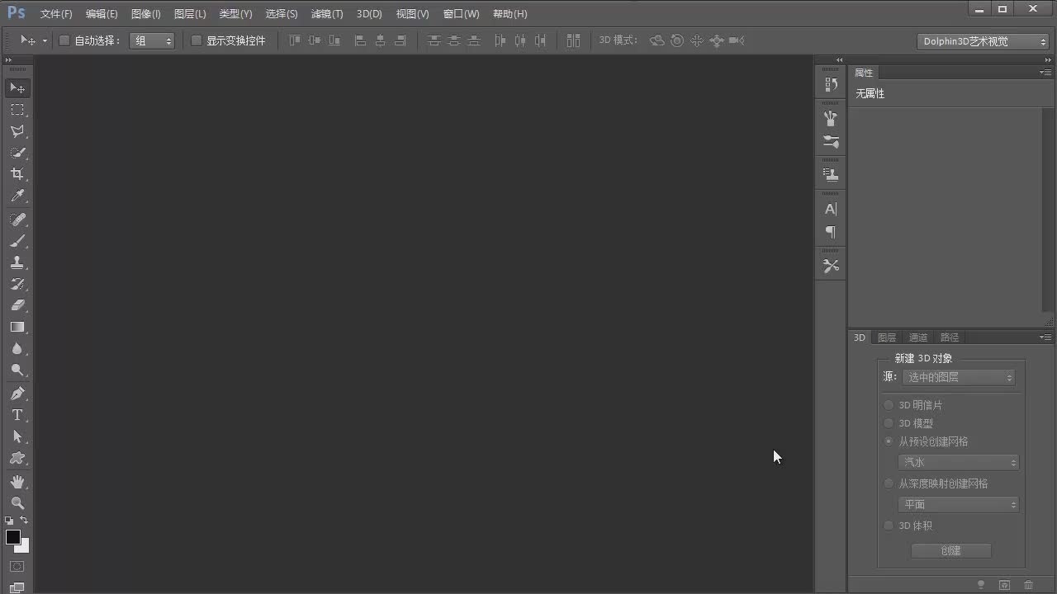This screenshot has width=1057, height=594.
Task: Select the Zoom tool
Action: [17, 503]
